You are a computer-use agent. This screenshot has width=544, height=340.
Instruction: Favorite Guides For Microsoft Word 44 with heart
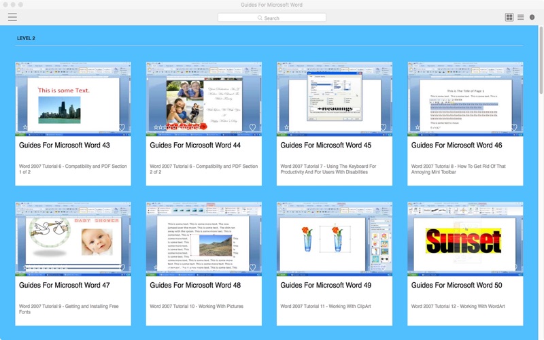click(x=252, y=127)
